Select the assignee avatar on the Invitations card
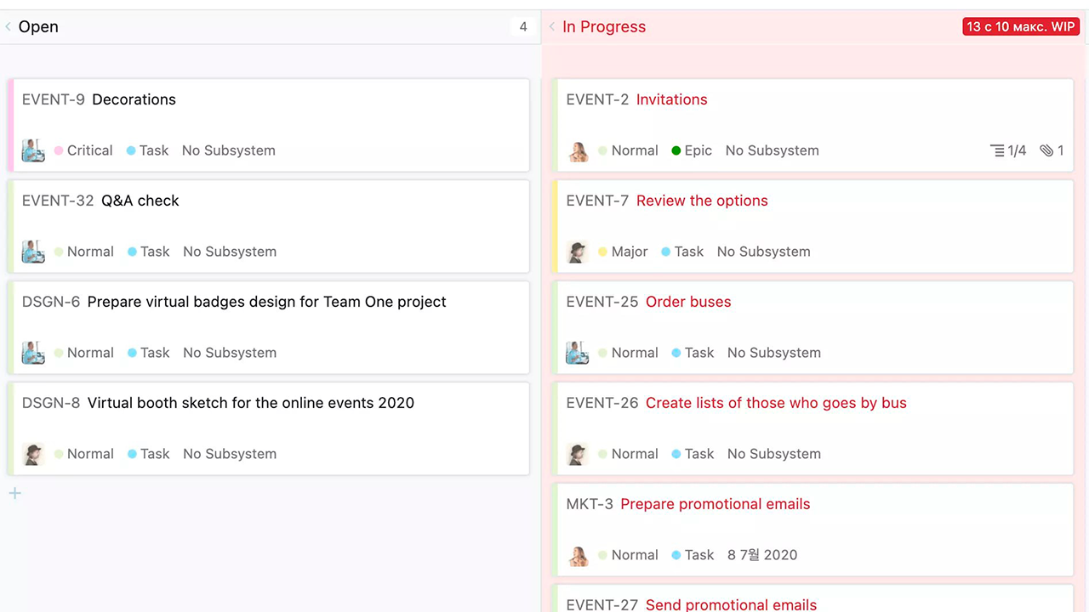The width and height of the screenshot is (1089, 612). tap(578, 150)
